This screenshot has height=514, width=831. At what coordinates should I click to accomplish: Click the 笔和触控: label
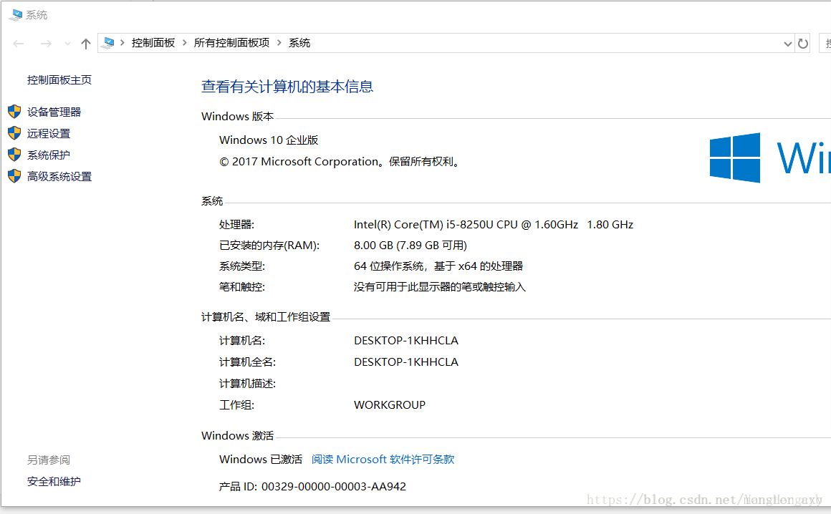[x=242, y=287]
